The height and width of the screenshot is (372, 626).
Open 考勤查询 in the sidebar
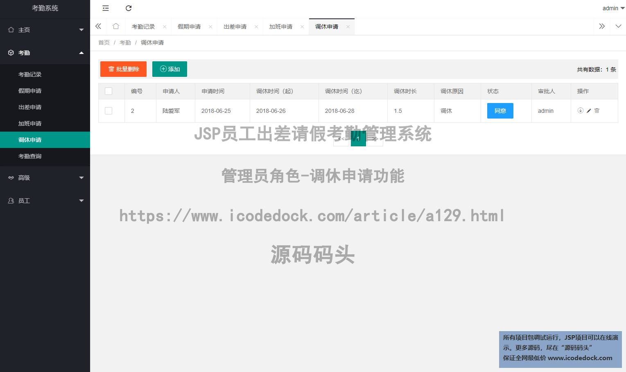click(x=45, y=156)
